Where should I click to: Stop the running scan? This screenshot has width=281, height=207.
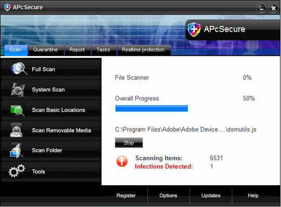click(x=129, y=143)
